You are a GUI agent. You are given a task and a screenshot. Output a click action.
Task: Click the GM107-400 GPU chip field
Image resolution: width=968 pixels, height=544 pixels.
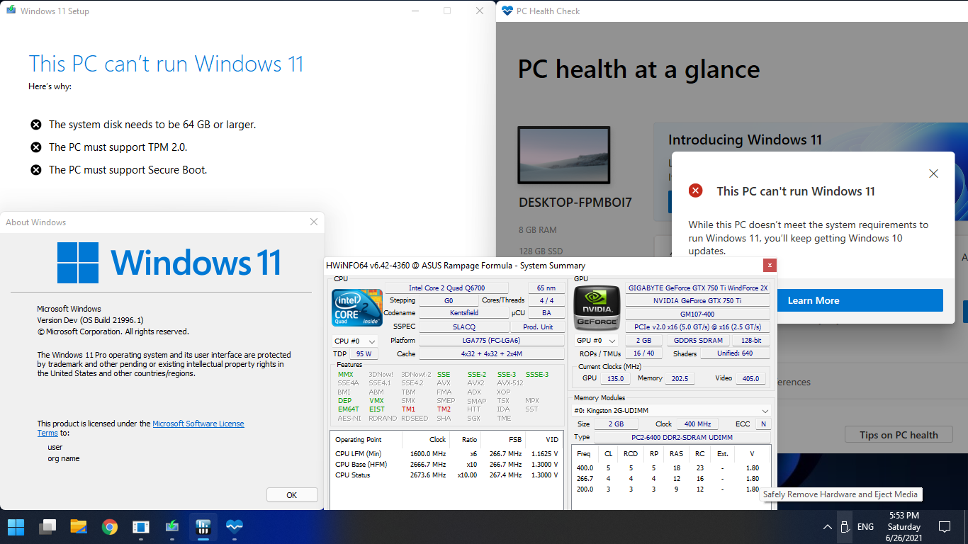[697, 312]
